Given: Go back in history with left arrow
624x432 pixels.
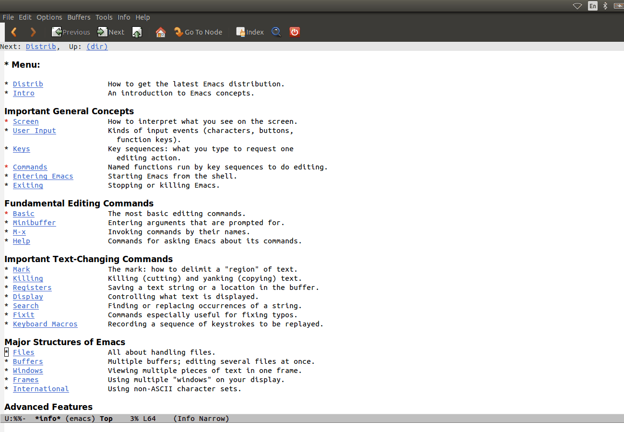Looking at the screenshot, I should [x=14, y=32].
